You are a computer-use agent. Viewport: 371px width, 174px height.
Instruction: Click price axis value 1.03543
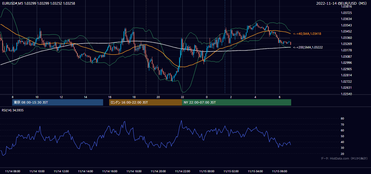pyautogui.click(x=346, y=25)
